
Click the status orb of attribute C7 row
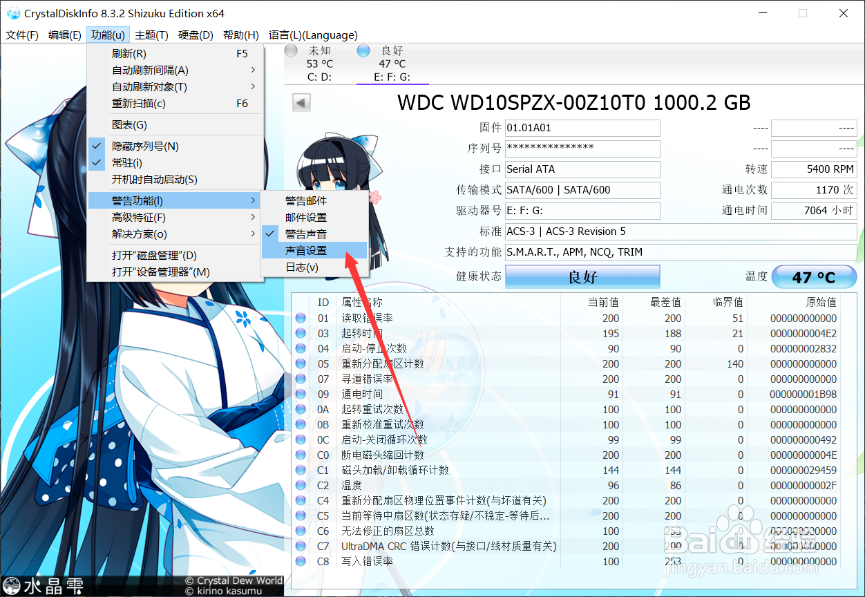301,547
